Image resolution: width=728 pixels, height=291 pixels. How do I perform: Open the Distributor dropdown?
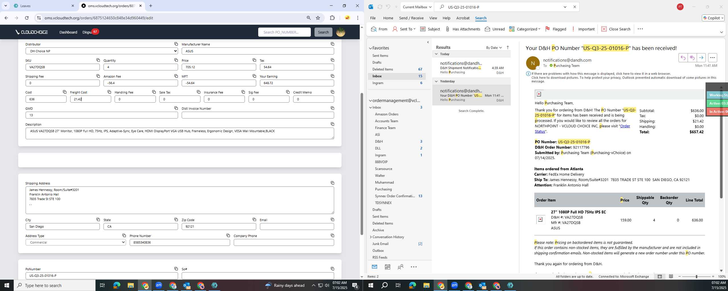pos(102,51)
